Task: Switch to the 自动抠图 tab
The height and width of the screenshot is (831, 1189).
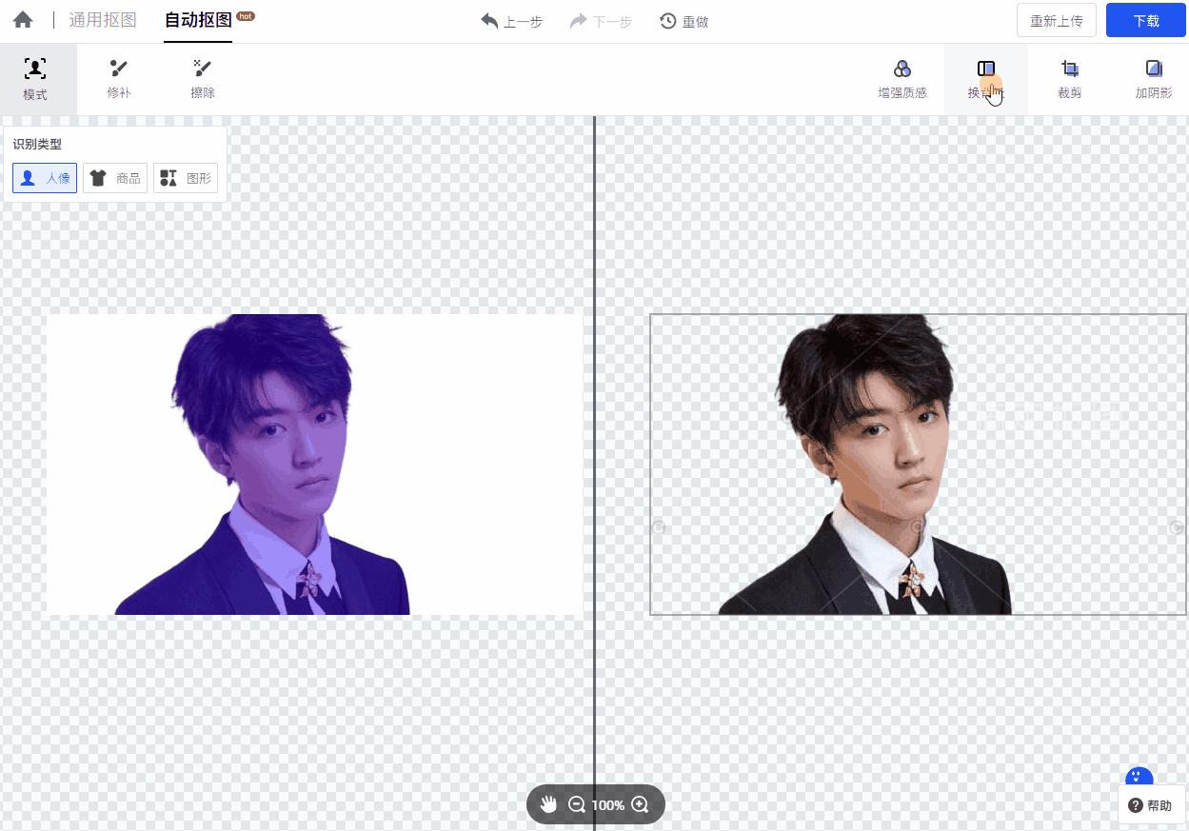Action: coord(198,20)
